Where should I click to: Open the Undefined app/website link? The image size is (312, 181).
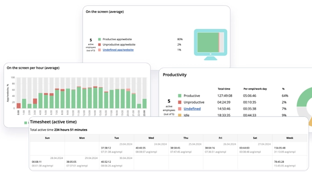[x=118, y=50]
